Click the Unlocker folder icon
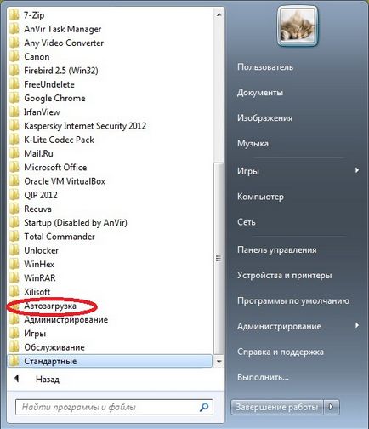This screenshot has height=429, width=369. (x=14, y=250)
